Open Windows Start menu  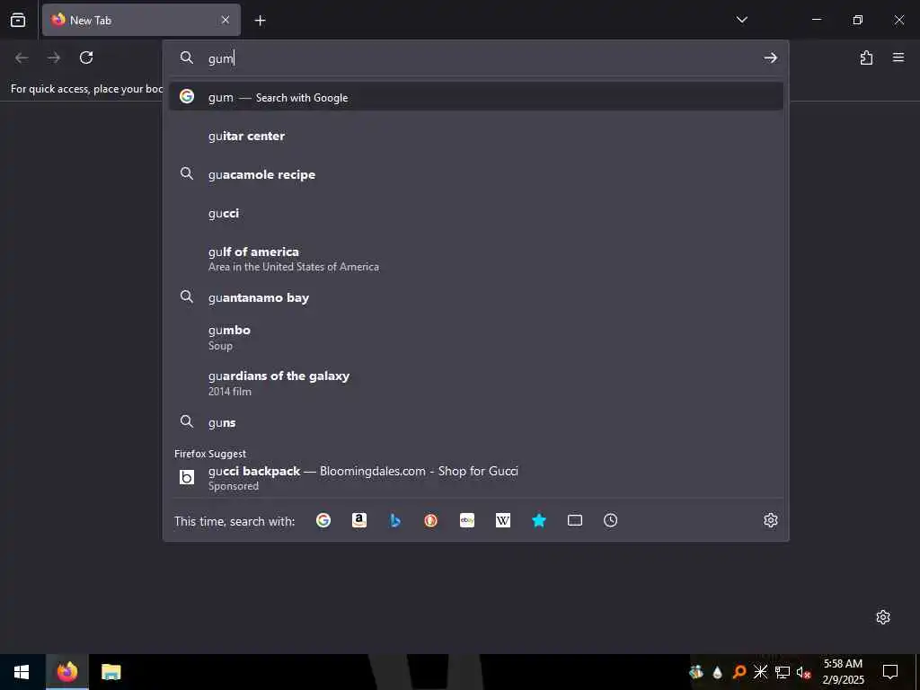[x=22, y=672]
